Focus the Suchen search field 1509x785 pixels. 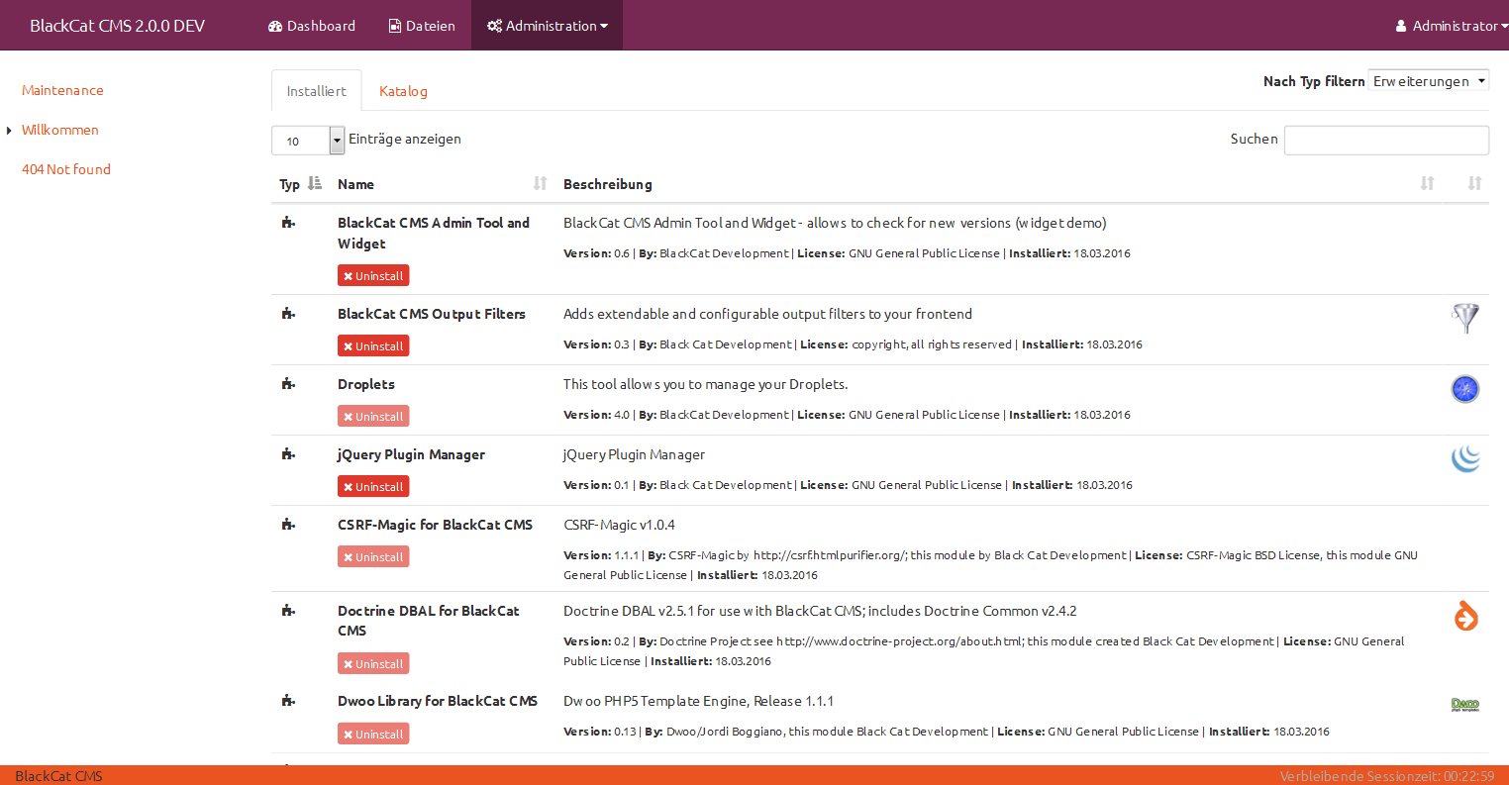pyautogui.click(x=1386, y=140)
